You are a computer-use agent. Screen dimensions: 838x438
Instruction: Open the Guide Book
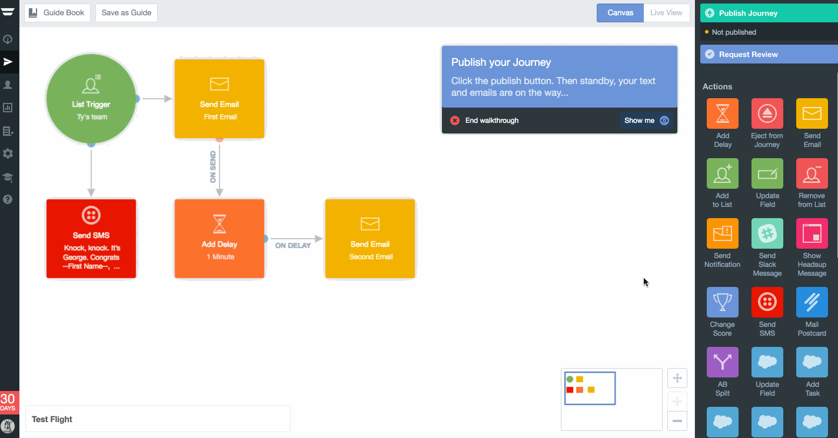click(57, 13)
